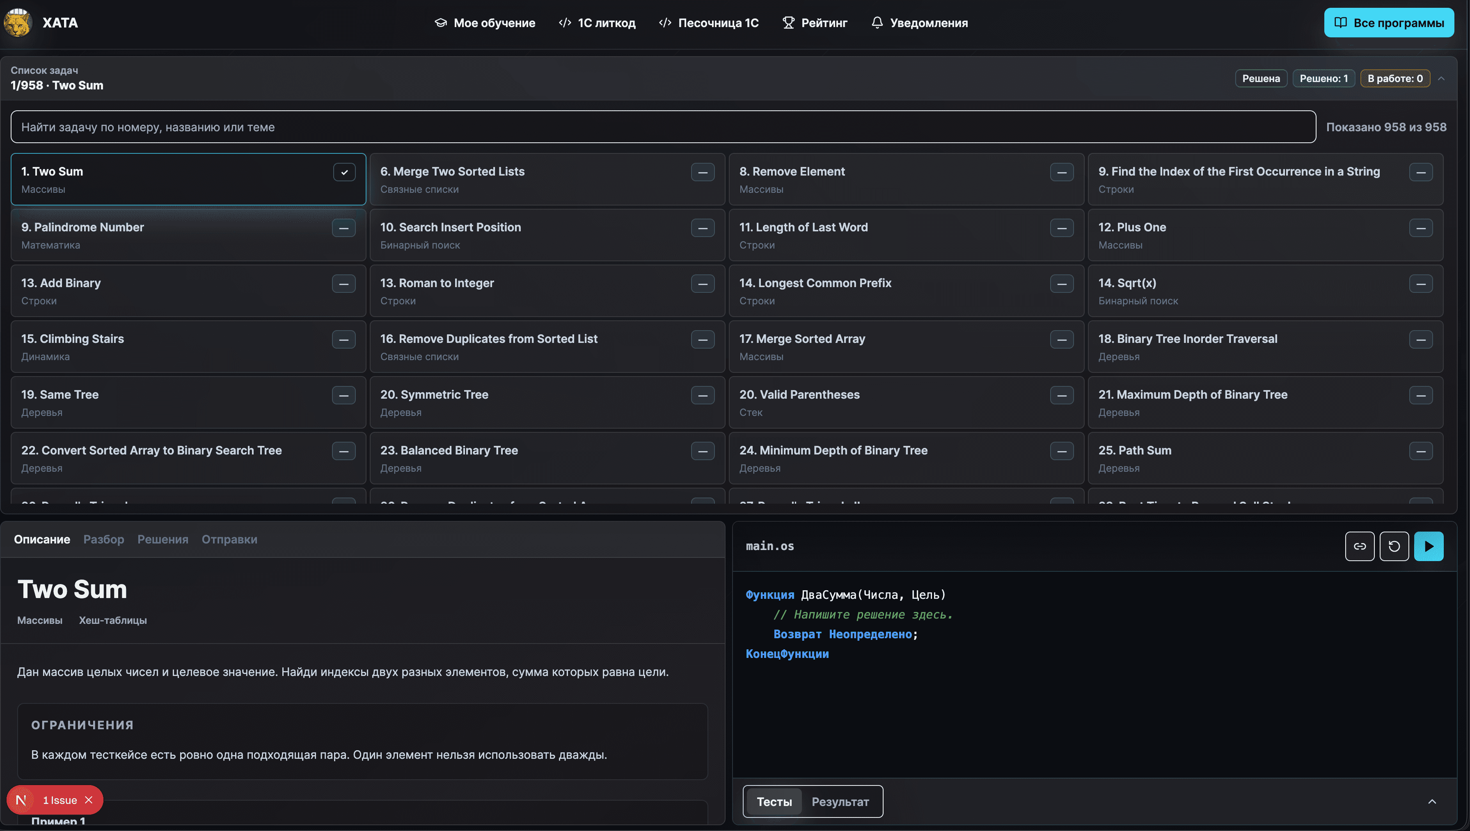Click the status icon of Palindrome Number
This screenshot has height=831, width=1470.
pos(343,228)
